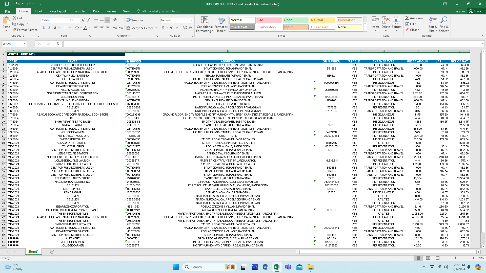The width and height of the screenshot is (486, 273).
Task: Increase cell indent
Action: point(121,28)
